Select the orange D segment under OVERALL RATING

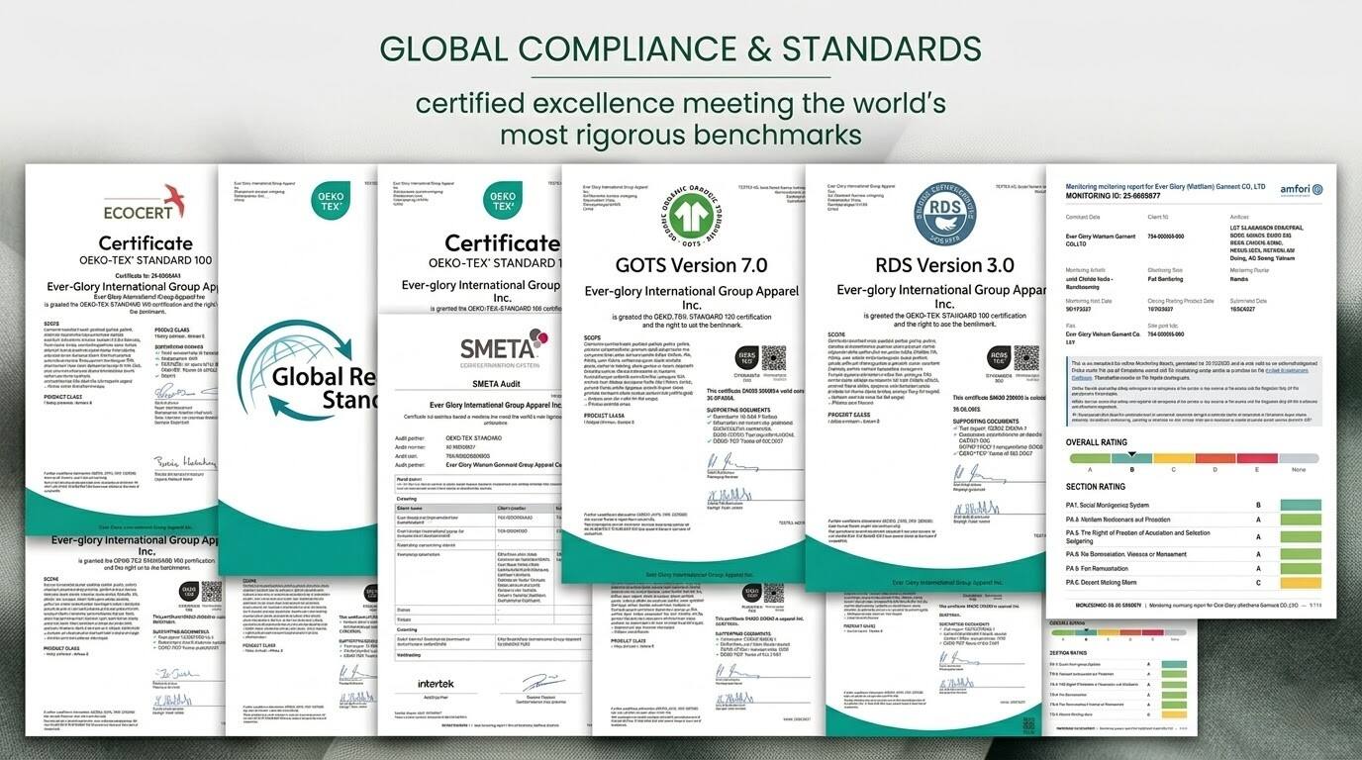pos(1215,458)
